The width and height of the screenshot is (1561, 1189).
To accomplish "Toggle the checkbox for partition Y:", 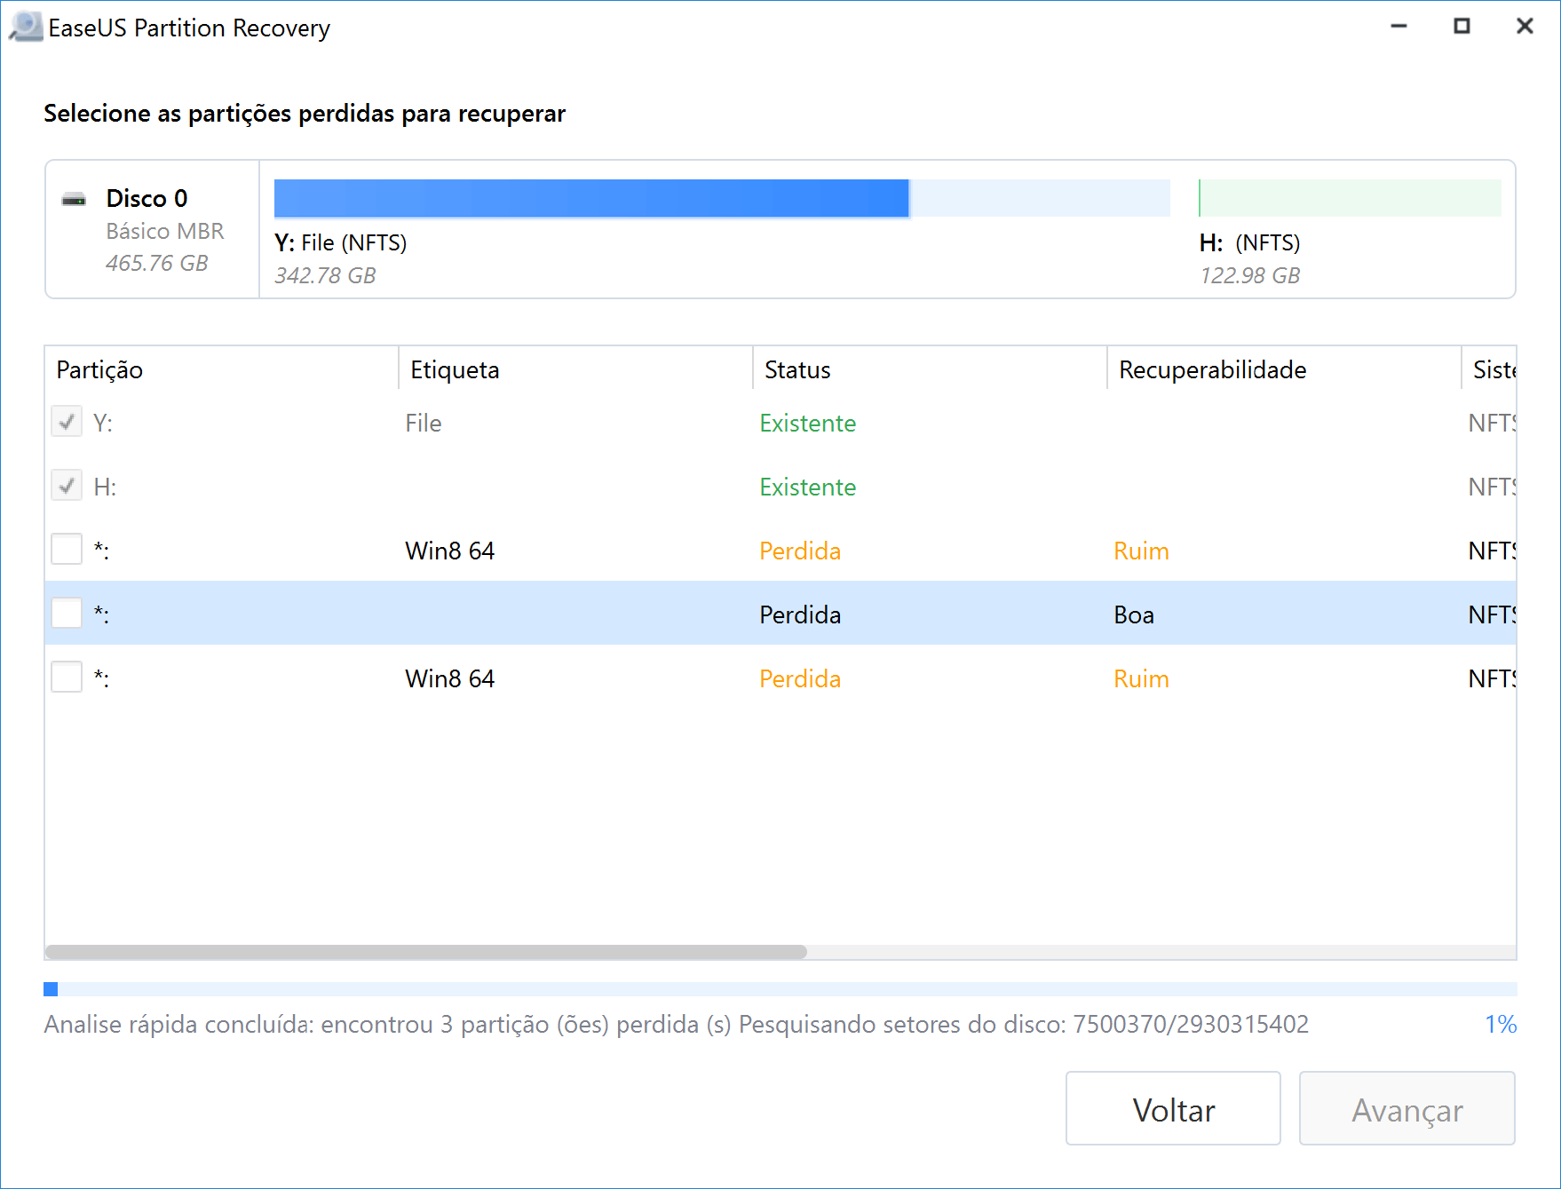I will click(x=67, y=422).
